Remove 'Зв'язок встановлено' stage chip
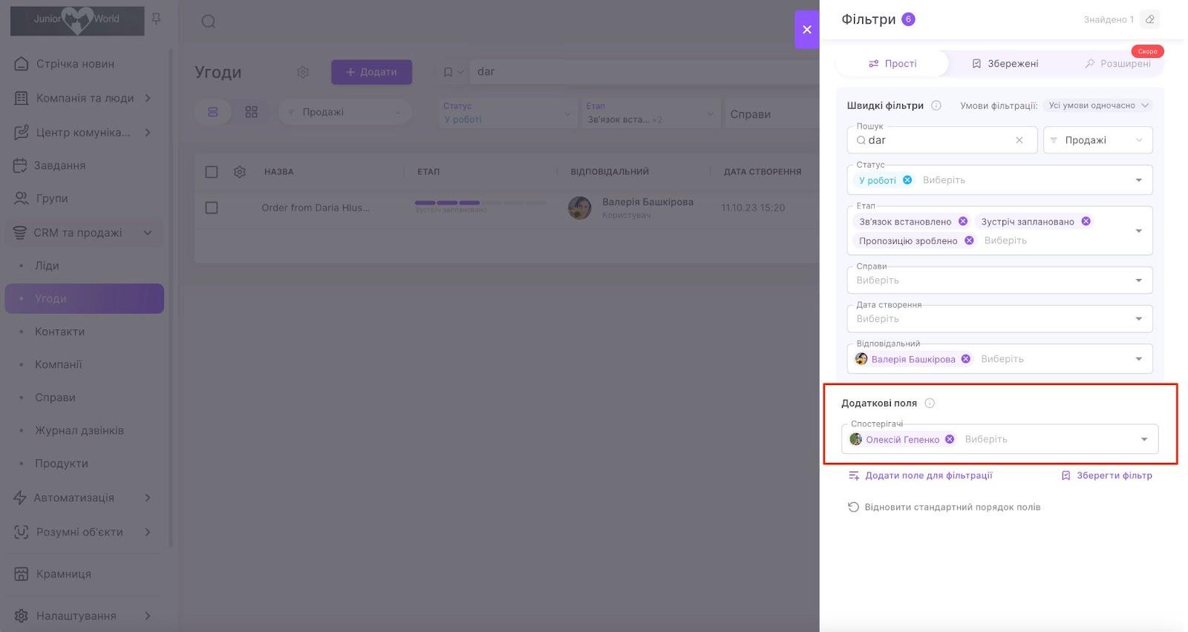 point(963,221)
